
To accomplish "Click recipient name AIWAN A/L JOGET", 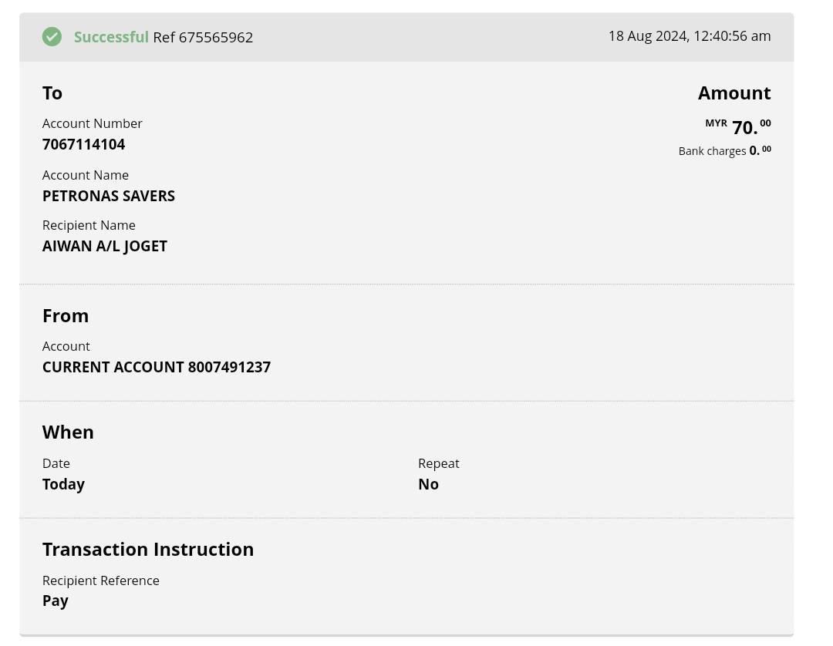I will coord(105,246).
